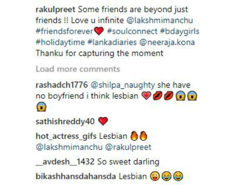Image resolution: width=247 pixels, height=185 pixels.
Task: Open hot_actress_gifs commenter profile
Action: [66, 136]
